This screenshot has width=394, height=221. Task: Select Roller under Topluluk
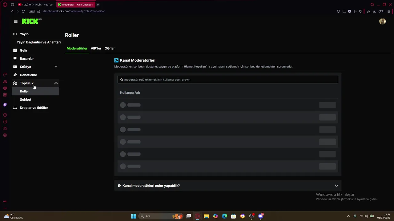(x=35, y=91)
